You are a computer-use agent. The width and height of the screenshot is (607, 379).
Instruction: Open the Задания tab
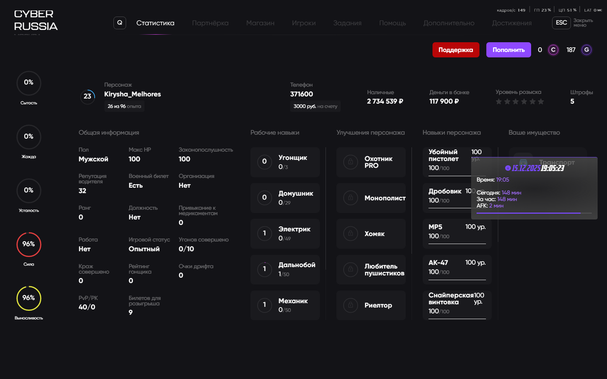coord(347,23)
